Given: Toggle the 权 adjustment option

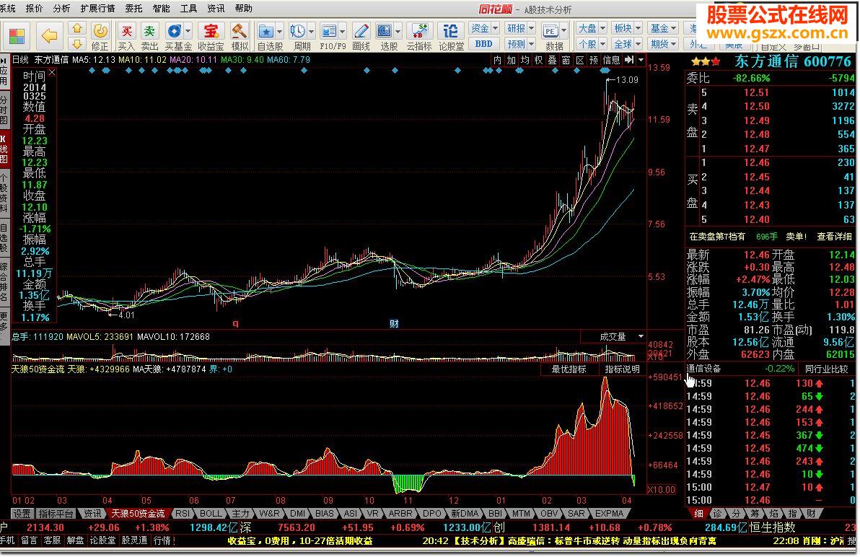Looking at the screenshot, I should pos(539,60).
